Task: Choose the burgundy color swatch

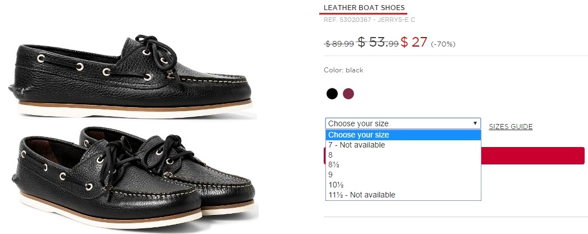Action: (348, 94)
